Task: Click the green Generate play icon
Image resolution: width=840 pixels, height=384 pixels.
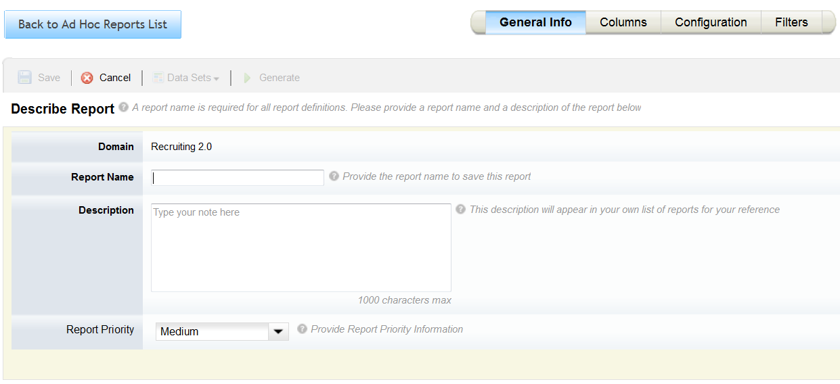Action: point(248,78)
